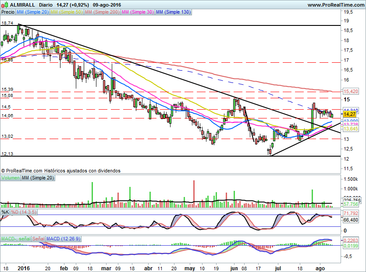Viewport: 366px width, 272px height.
Task: Open the MACD (12 26 9) label
Action: [x=63, y=239]
